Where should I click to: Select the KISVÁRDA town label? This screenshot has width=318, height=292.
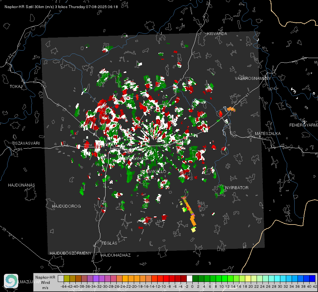pyautogui.click(x=217, y=34)
